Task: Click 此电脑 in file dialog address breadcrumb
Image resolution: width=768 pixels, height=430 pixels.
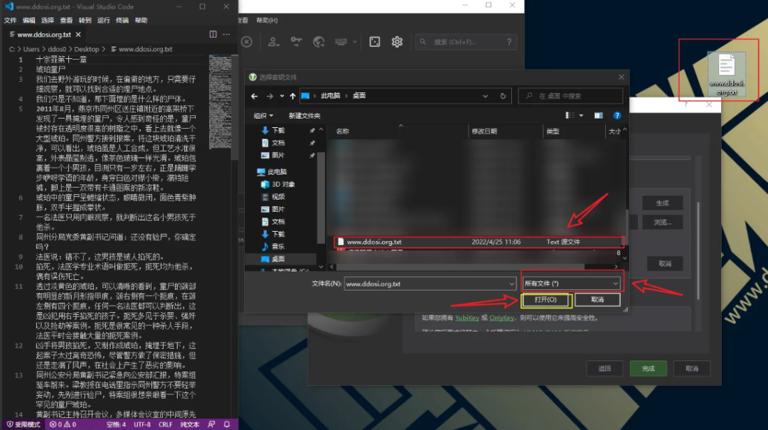Action: pos(331,96)
